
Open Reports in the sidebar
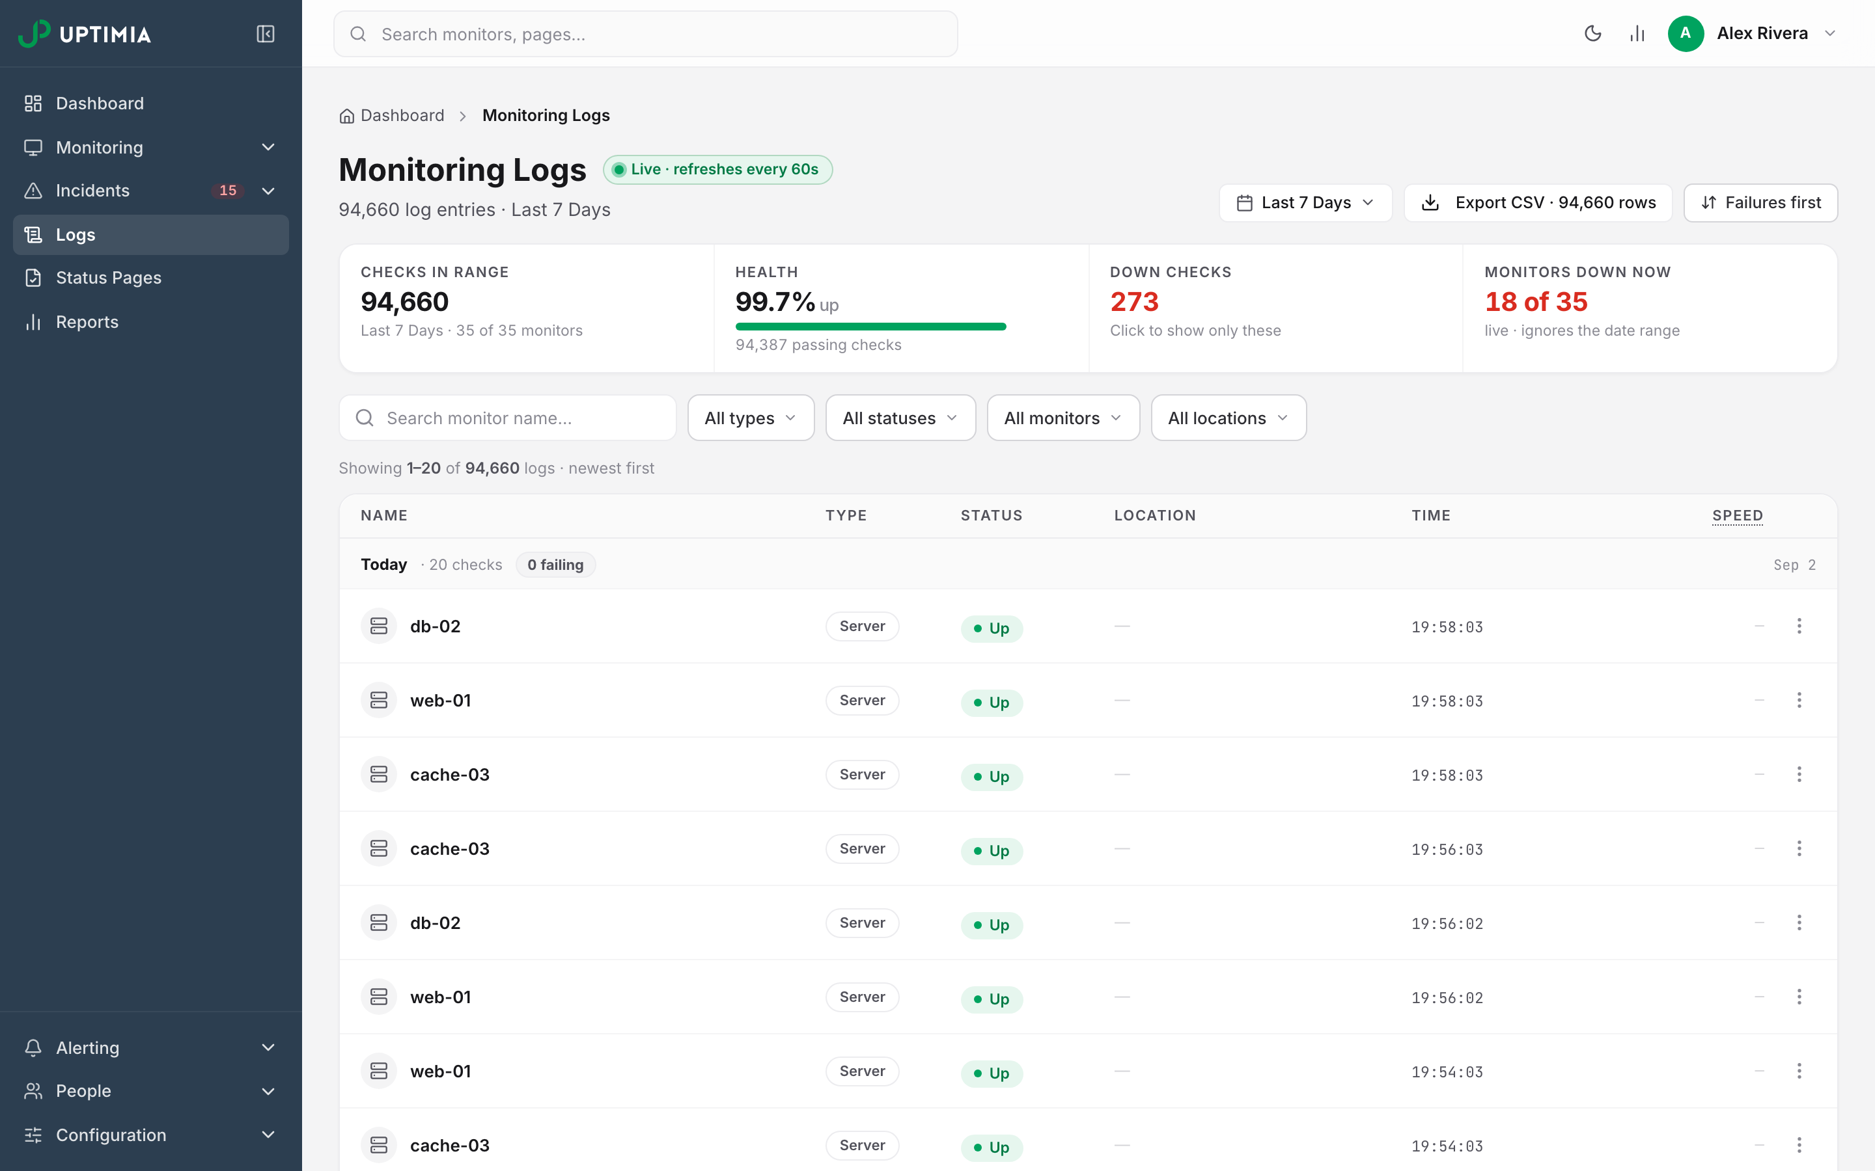pyautogui.click(x=151, y=322)
